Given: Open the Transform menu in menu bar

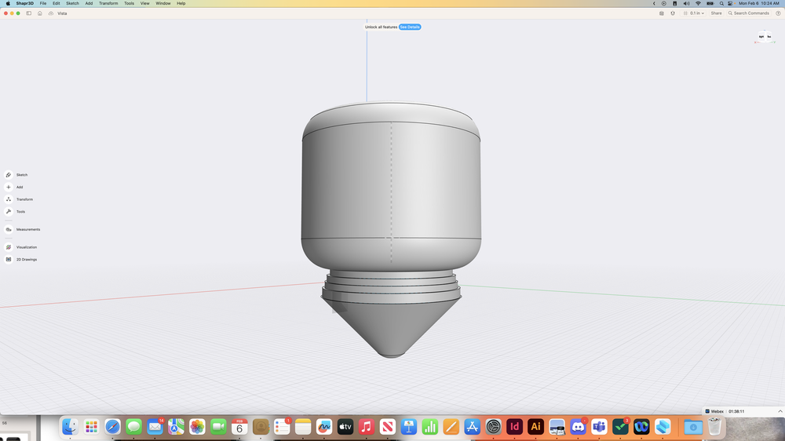Looking at the screenshot, I should coord(108,3).
